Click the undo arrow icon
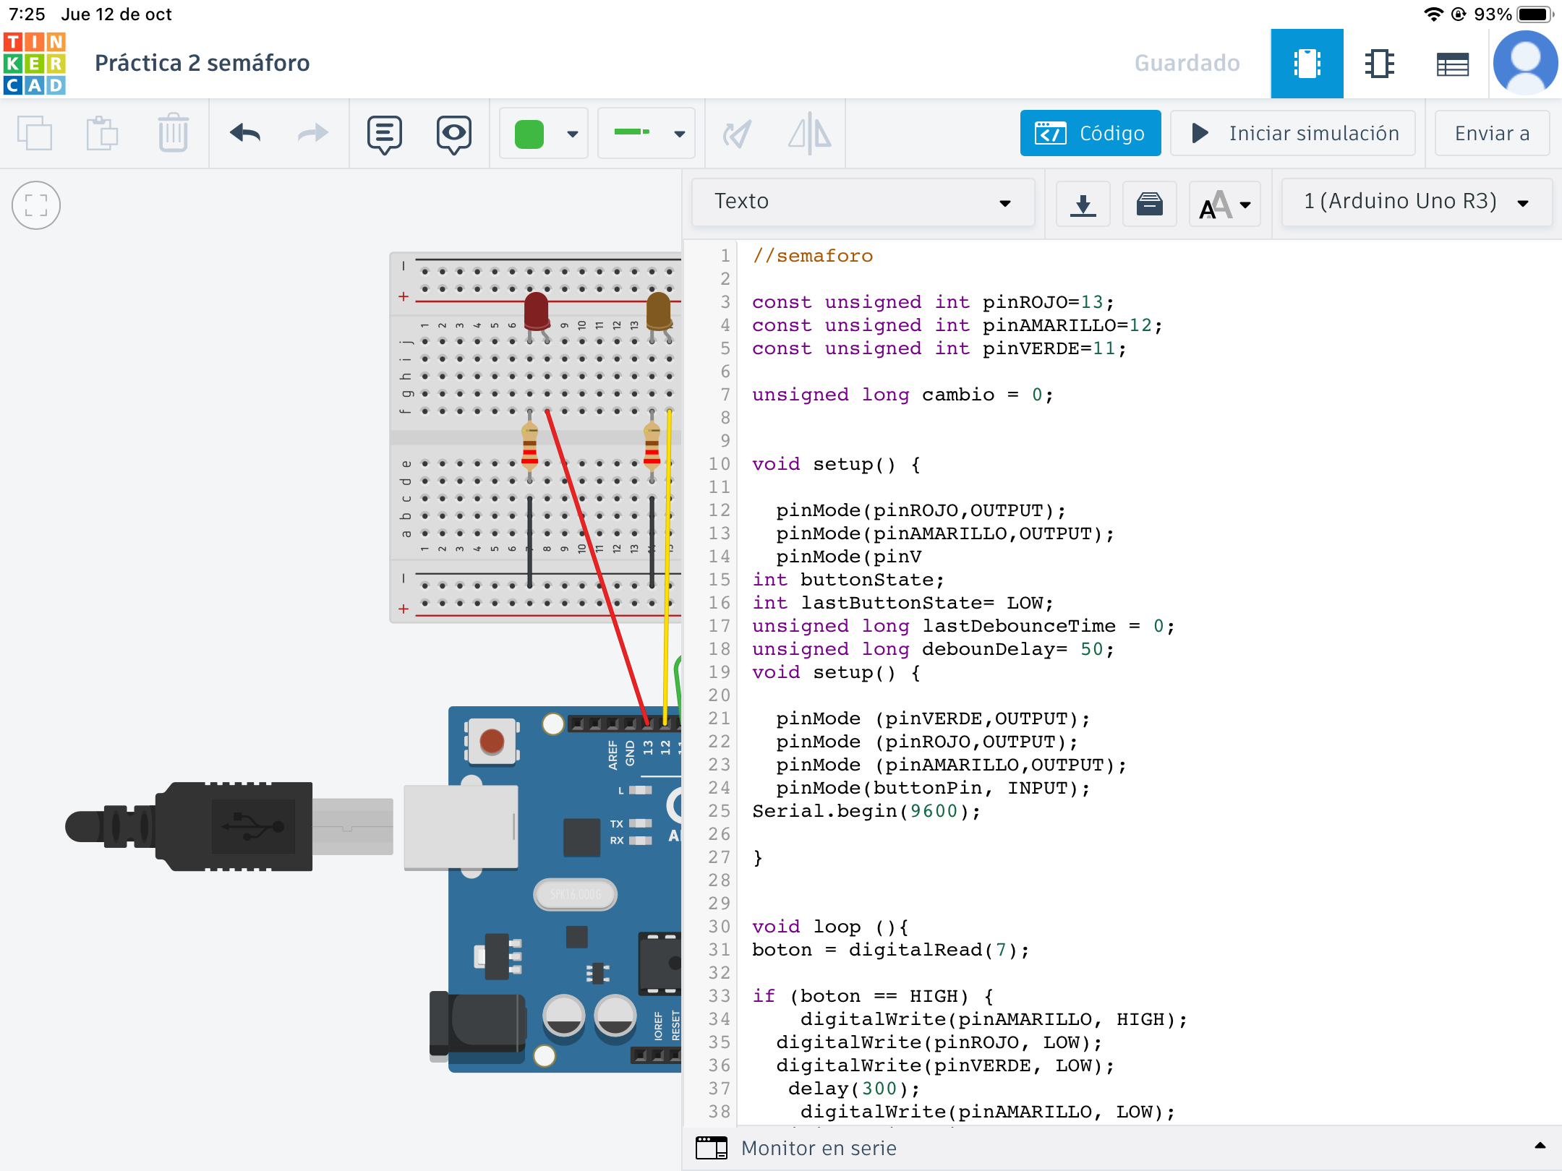The width and height of the screenshot is (1562, 1171). point(244,134)
